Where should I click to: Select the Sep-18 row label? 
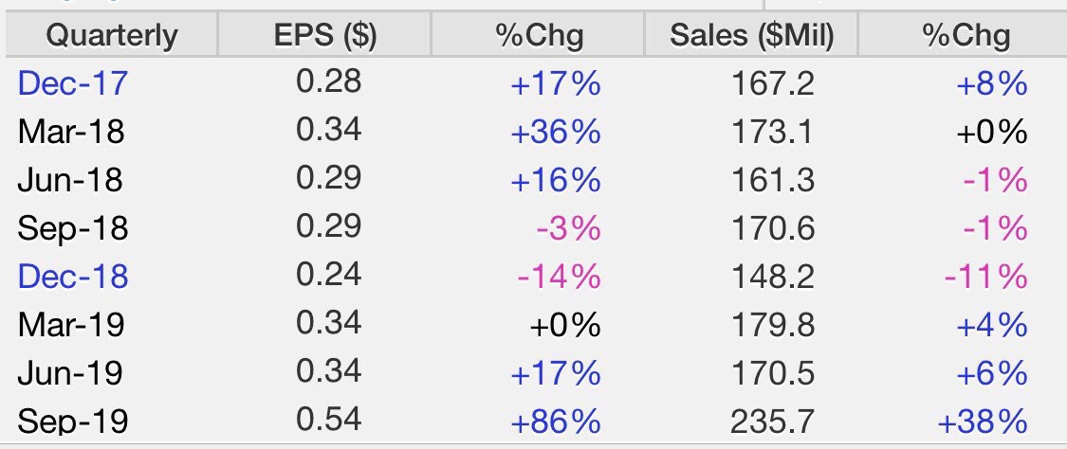pyautogui.click(x=72, y=228)
